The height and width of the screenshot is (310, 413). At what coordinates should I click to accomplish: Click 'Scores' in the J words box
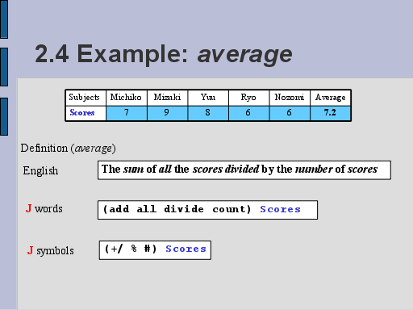click(280, 209)
